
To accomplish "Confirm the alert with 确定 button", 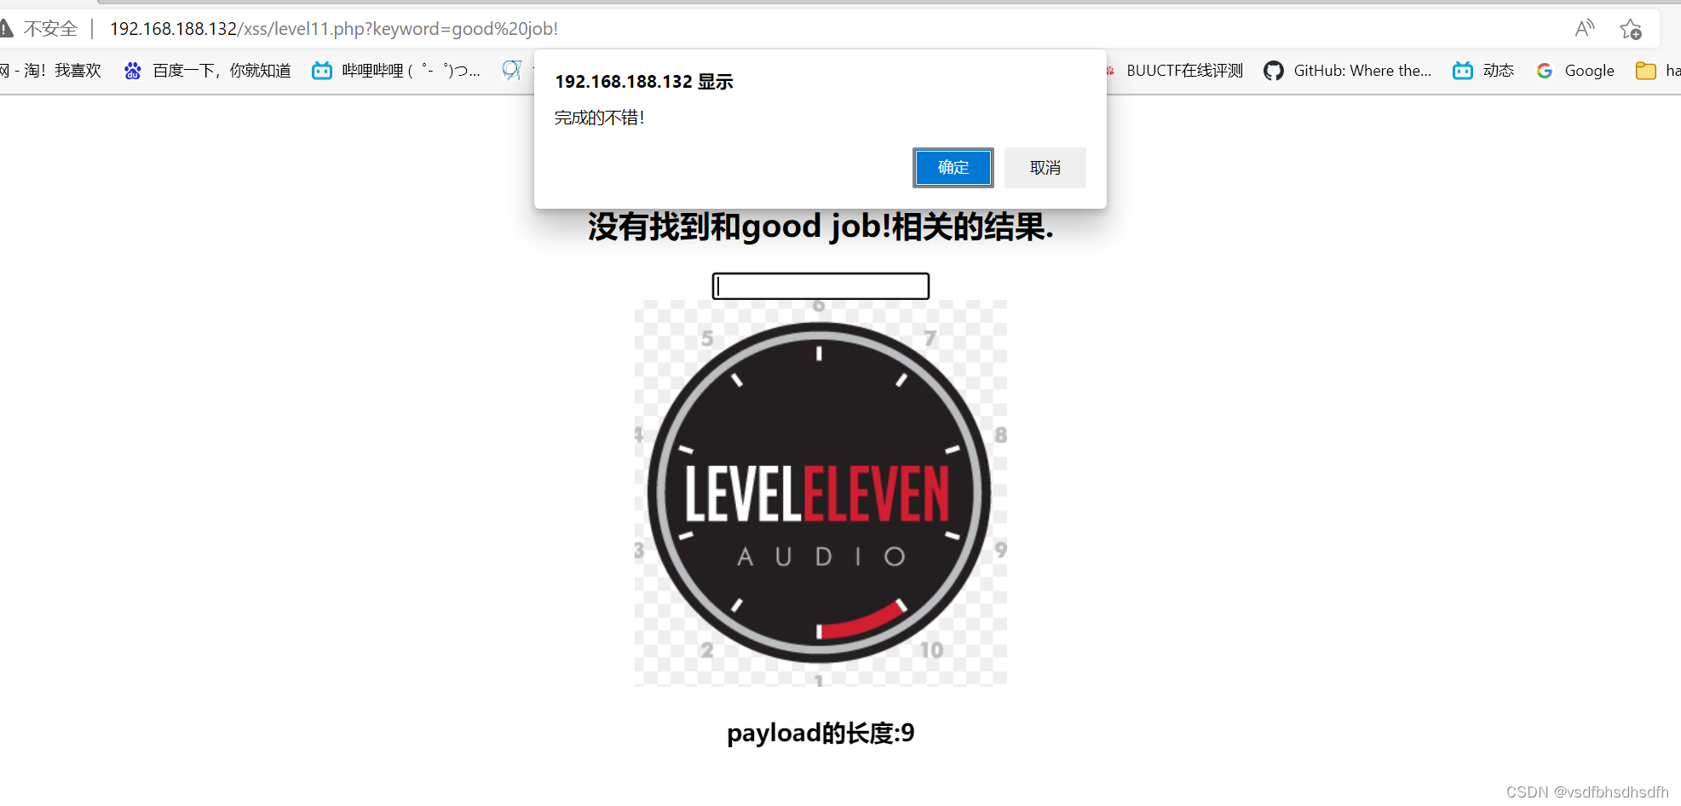I will (x=953, y=168).
